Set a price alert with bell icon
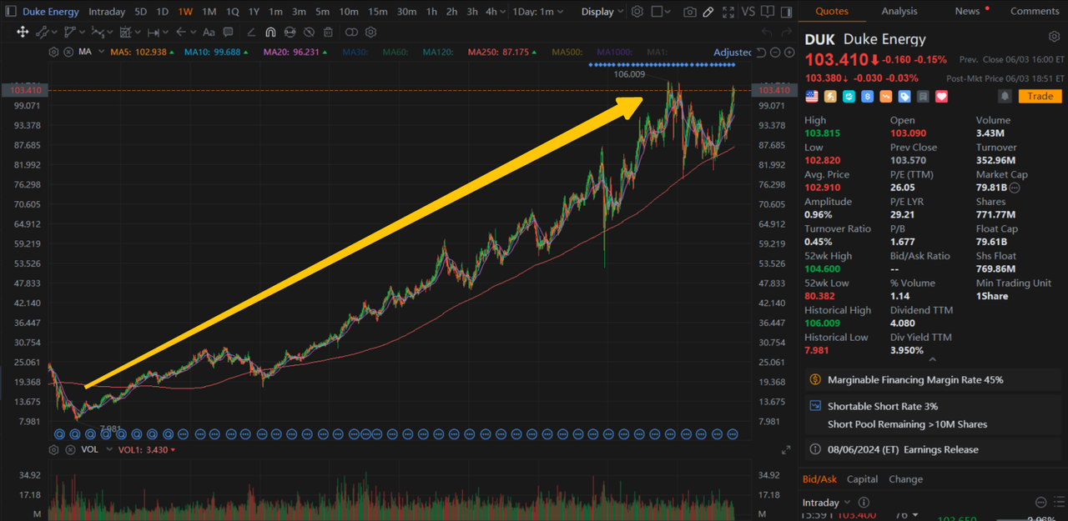The height and width of the screenshot is (521, 1068). 1005,97
